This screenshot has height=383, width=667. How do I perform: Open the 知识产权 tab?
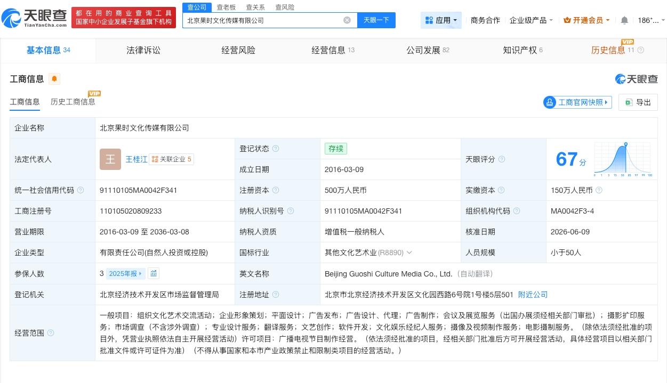tap(523, 50)
